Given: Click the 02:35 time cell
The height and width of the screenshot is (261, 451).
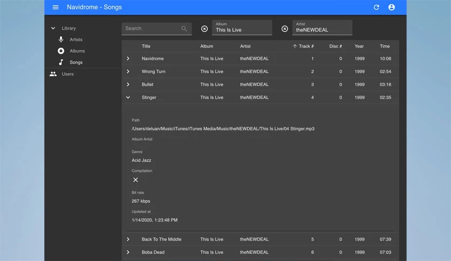Looking at the screenshot, I should (x=385, y=98).
